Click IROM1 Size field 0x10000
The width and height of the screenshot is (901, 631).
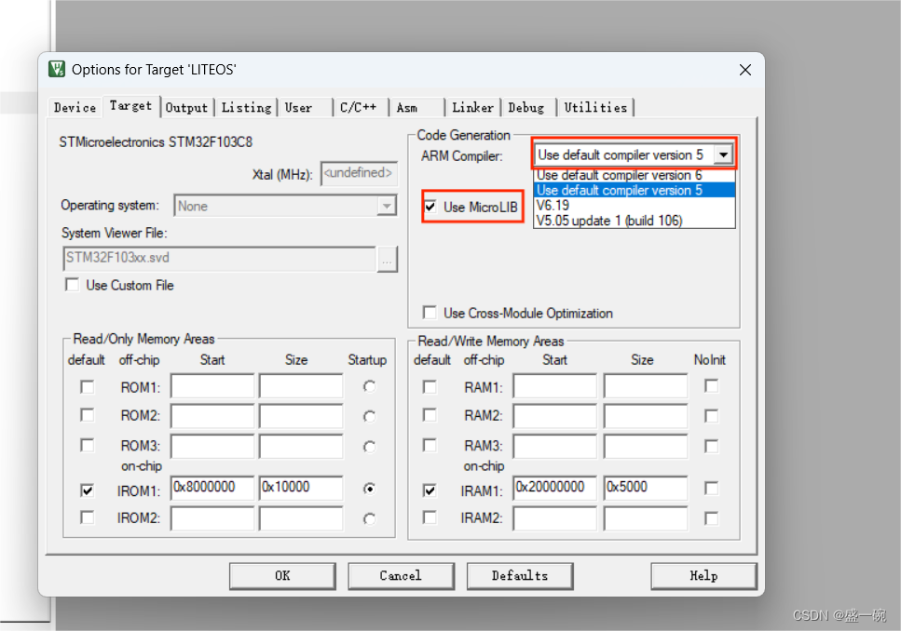coord(301,488)
